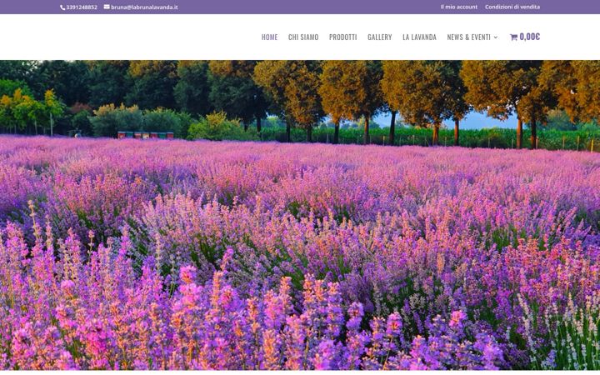Go to the Home menu item
Image resolution: width=600 pixels, height=375 pixels.
pos(269,37)
